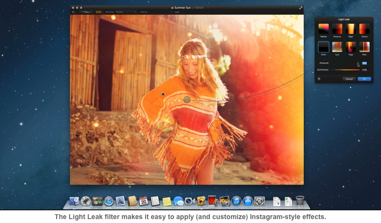Open first document stack in dock
The width and height of the screenshot is (381, 223).
pyautogui.click(x=276, y=201)
